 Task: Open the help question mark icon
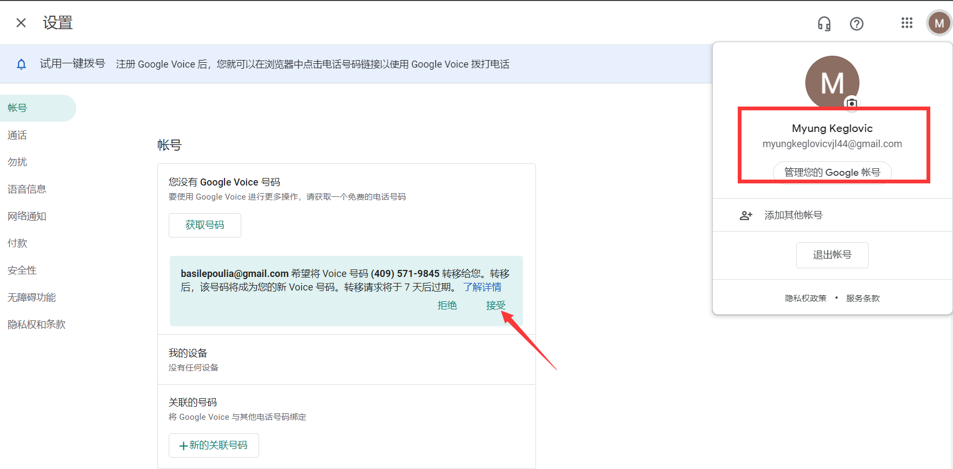coord(857,24)
